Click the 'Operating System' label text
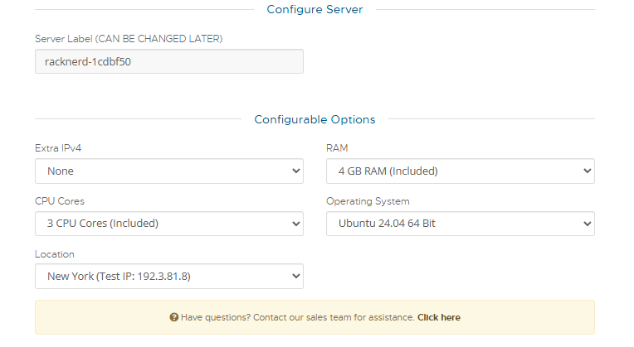Viewport: 634px width, 347px height. (x=368, y=201)
